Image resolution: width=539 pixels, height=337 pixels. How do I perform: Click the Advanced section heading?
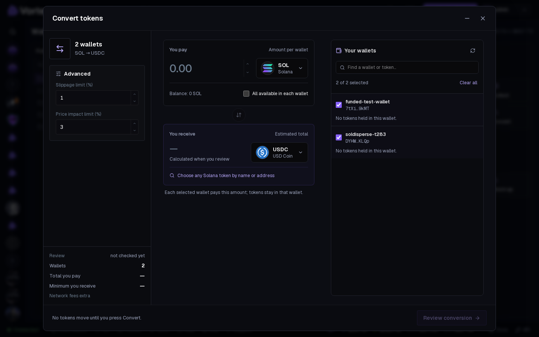77,74
